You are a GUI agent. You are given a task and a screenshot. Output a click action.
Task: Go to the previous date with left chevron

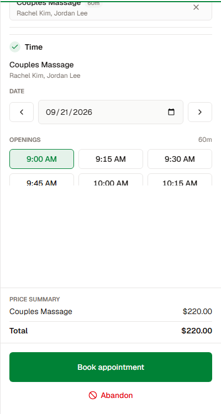(22, 112)
